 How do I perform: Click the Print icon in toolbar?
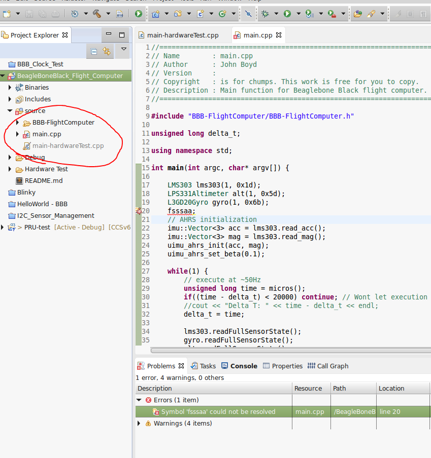tap(56, 14)
